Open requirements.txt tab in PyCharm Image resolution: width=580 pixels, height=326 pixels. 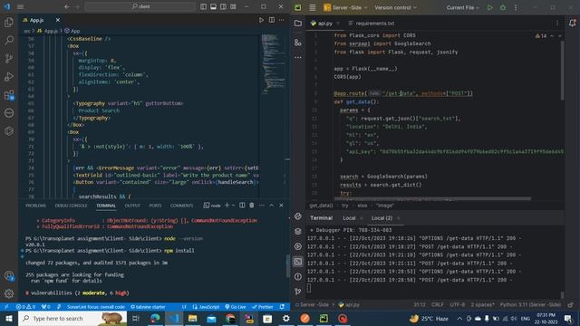pos(372,24)
